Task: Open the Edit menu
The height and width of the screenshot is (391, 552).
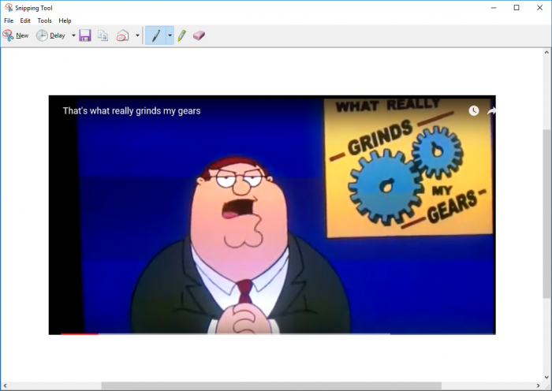Action: (26, 20)
